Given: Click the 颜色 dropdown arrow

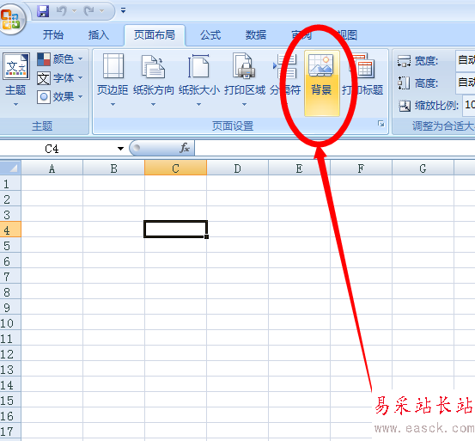Looking at the screenshot, I should tap(80, 58).
